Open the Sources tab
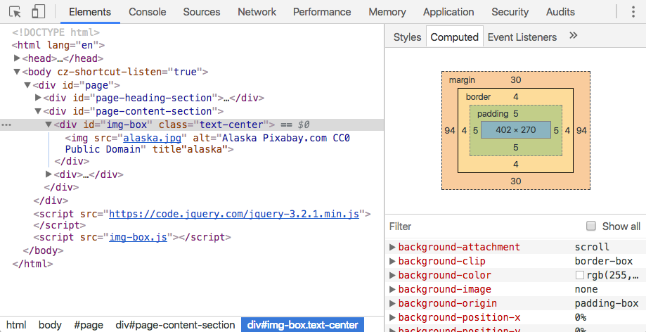The image size is (646, 332). (x=202, y=12)
